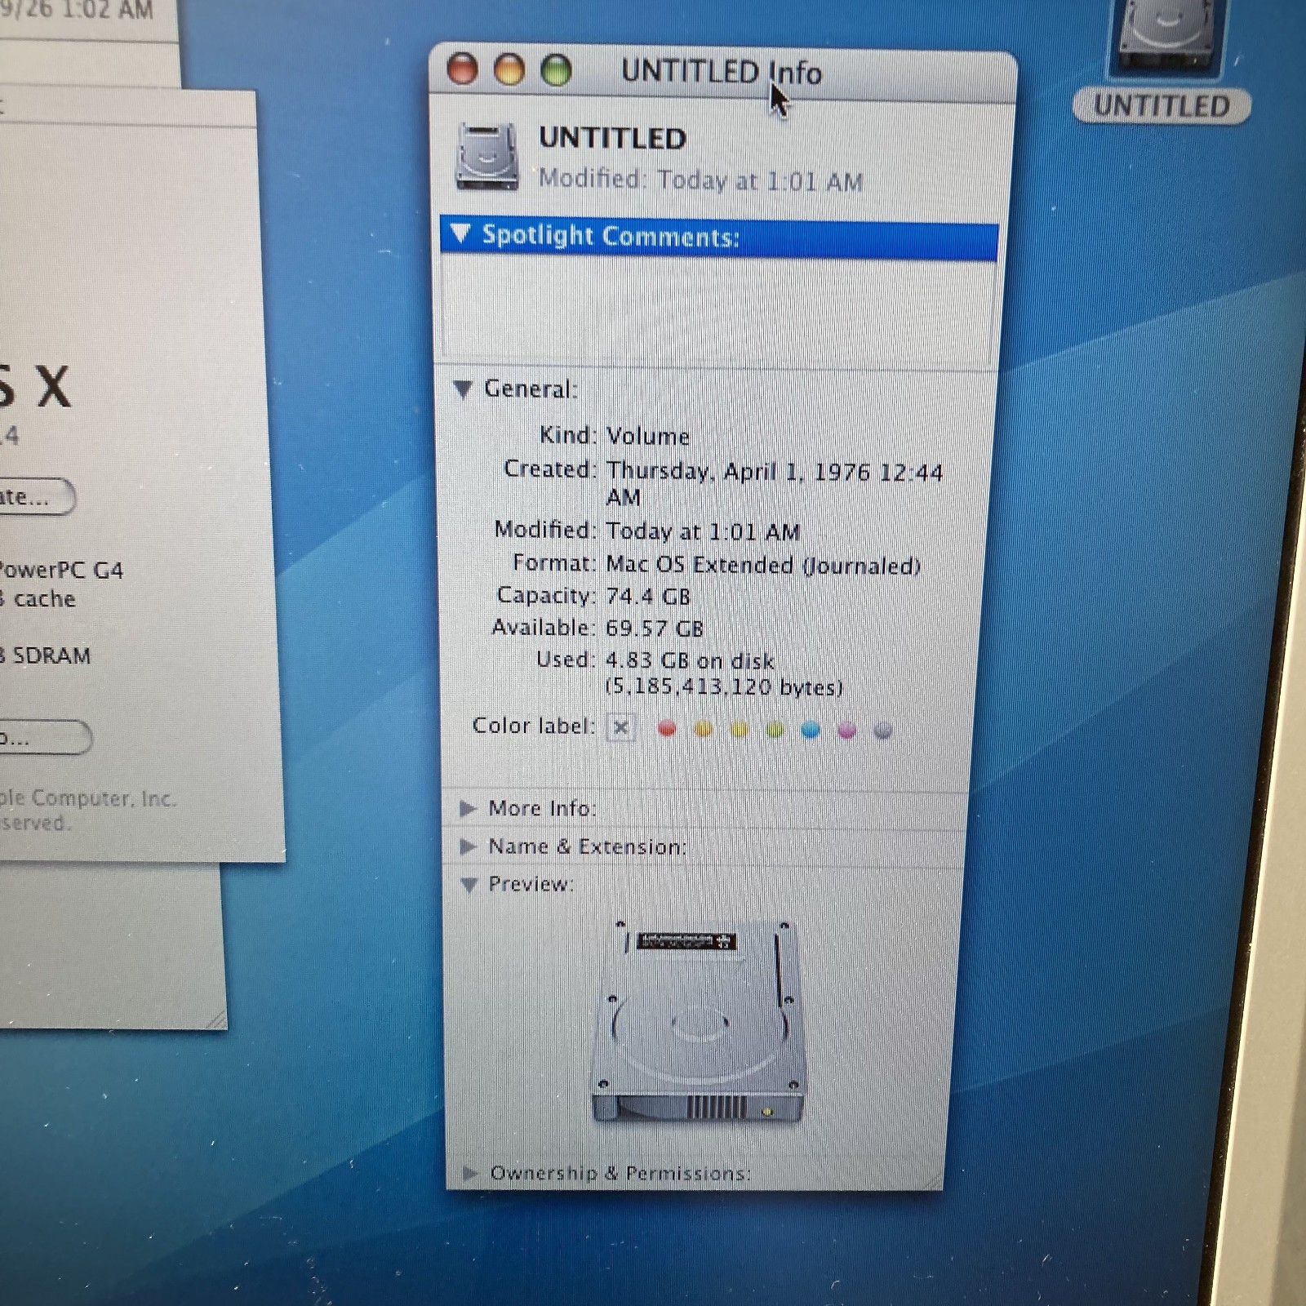Select the orange color label
This screenshot has height=1306, width=1306.
[703, 729]
